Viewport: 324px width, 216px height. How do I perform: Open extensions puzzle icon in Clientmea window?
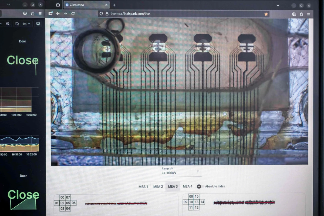(x=301, y=14)
